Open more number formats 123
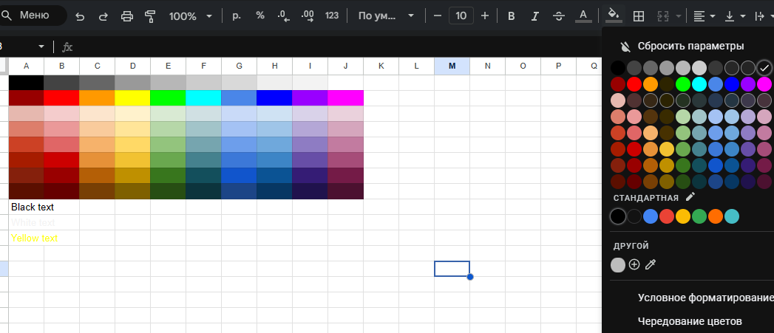The height and width of the screenshot is (333, 774). [x=332, y=16]
